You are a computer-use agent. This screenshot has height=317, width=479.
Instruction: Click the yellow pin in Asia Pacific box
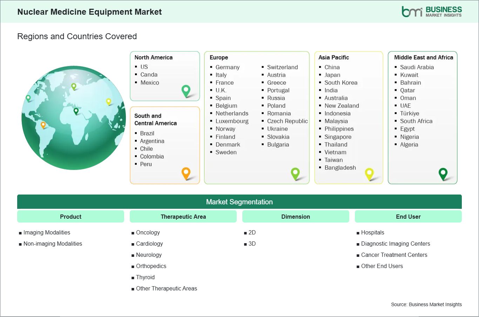[x=369, y=173]
